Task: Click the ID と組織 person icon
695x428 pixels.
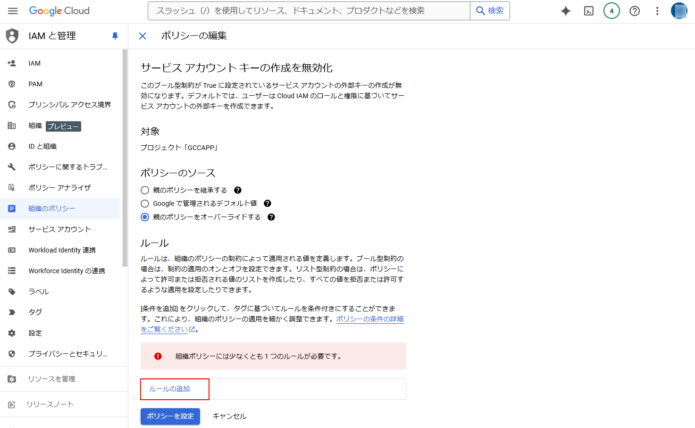Action: click(x=12, y=146)
